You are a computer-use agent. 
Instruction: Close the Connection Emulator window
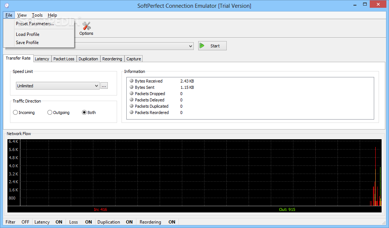pos(378,4)
